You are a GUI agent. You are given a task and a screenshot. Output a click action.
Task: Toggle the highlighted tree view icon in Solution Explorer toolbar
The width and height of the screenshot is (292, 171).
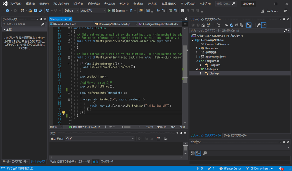click(x=249, y=25)
